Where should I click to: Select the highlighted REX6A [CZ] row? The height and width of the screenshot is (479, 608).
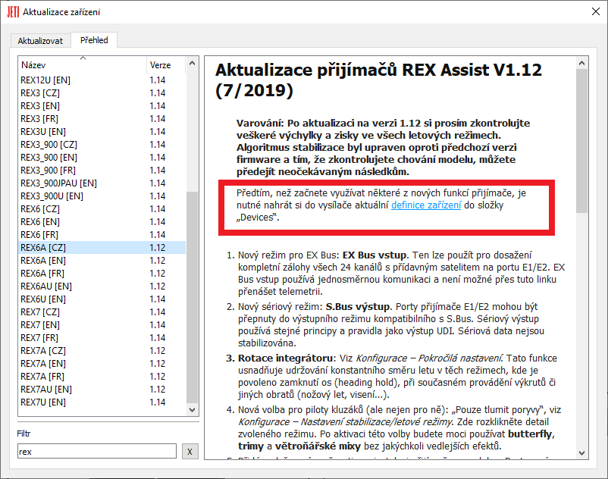(x=102, y=248)
